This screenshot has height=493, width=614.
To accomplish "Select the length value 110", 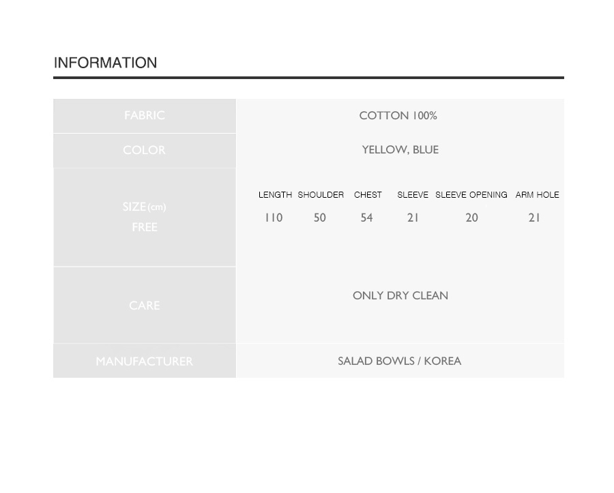I will pos(274,218).
